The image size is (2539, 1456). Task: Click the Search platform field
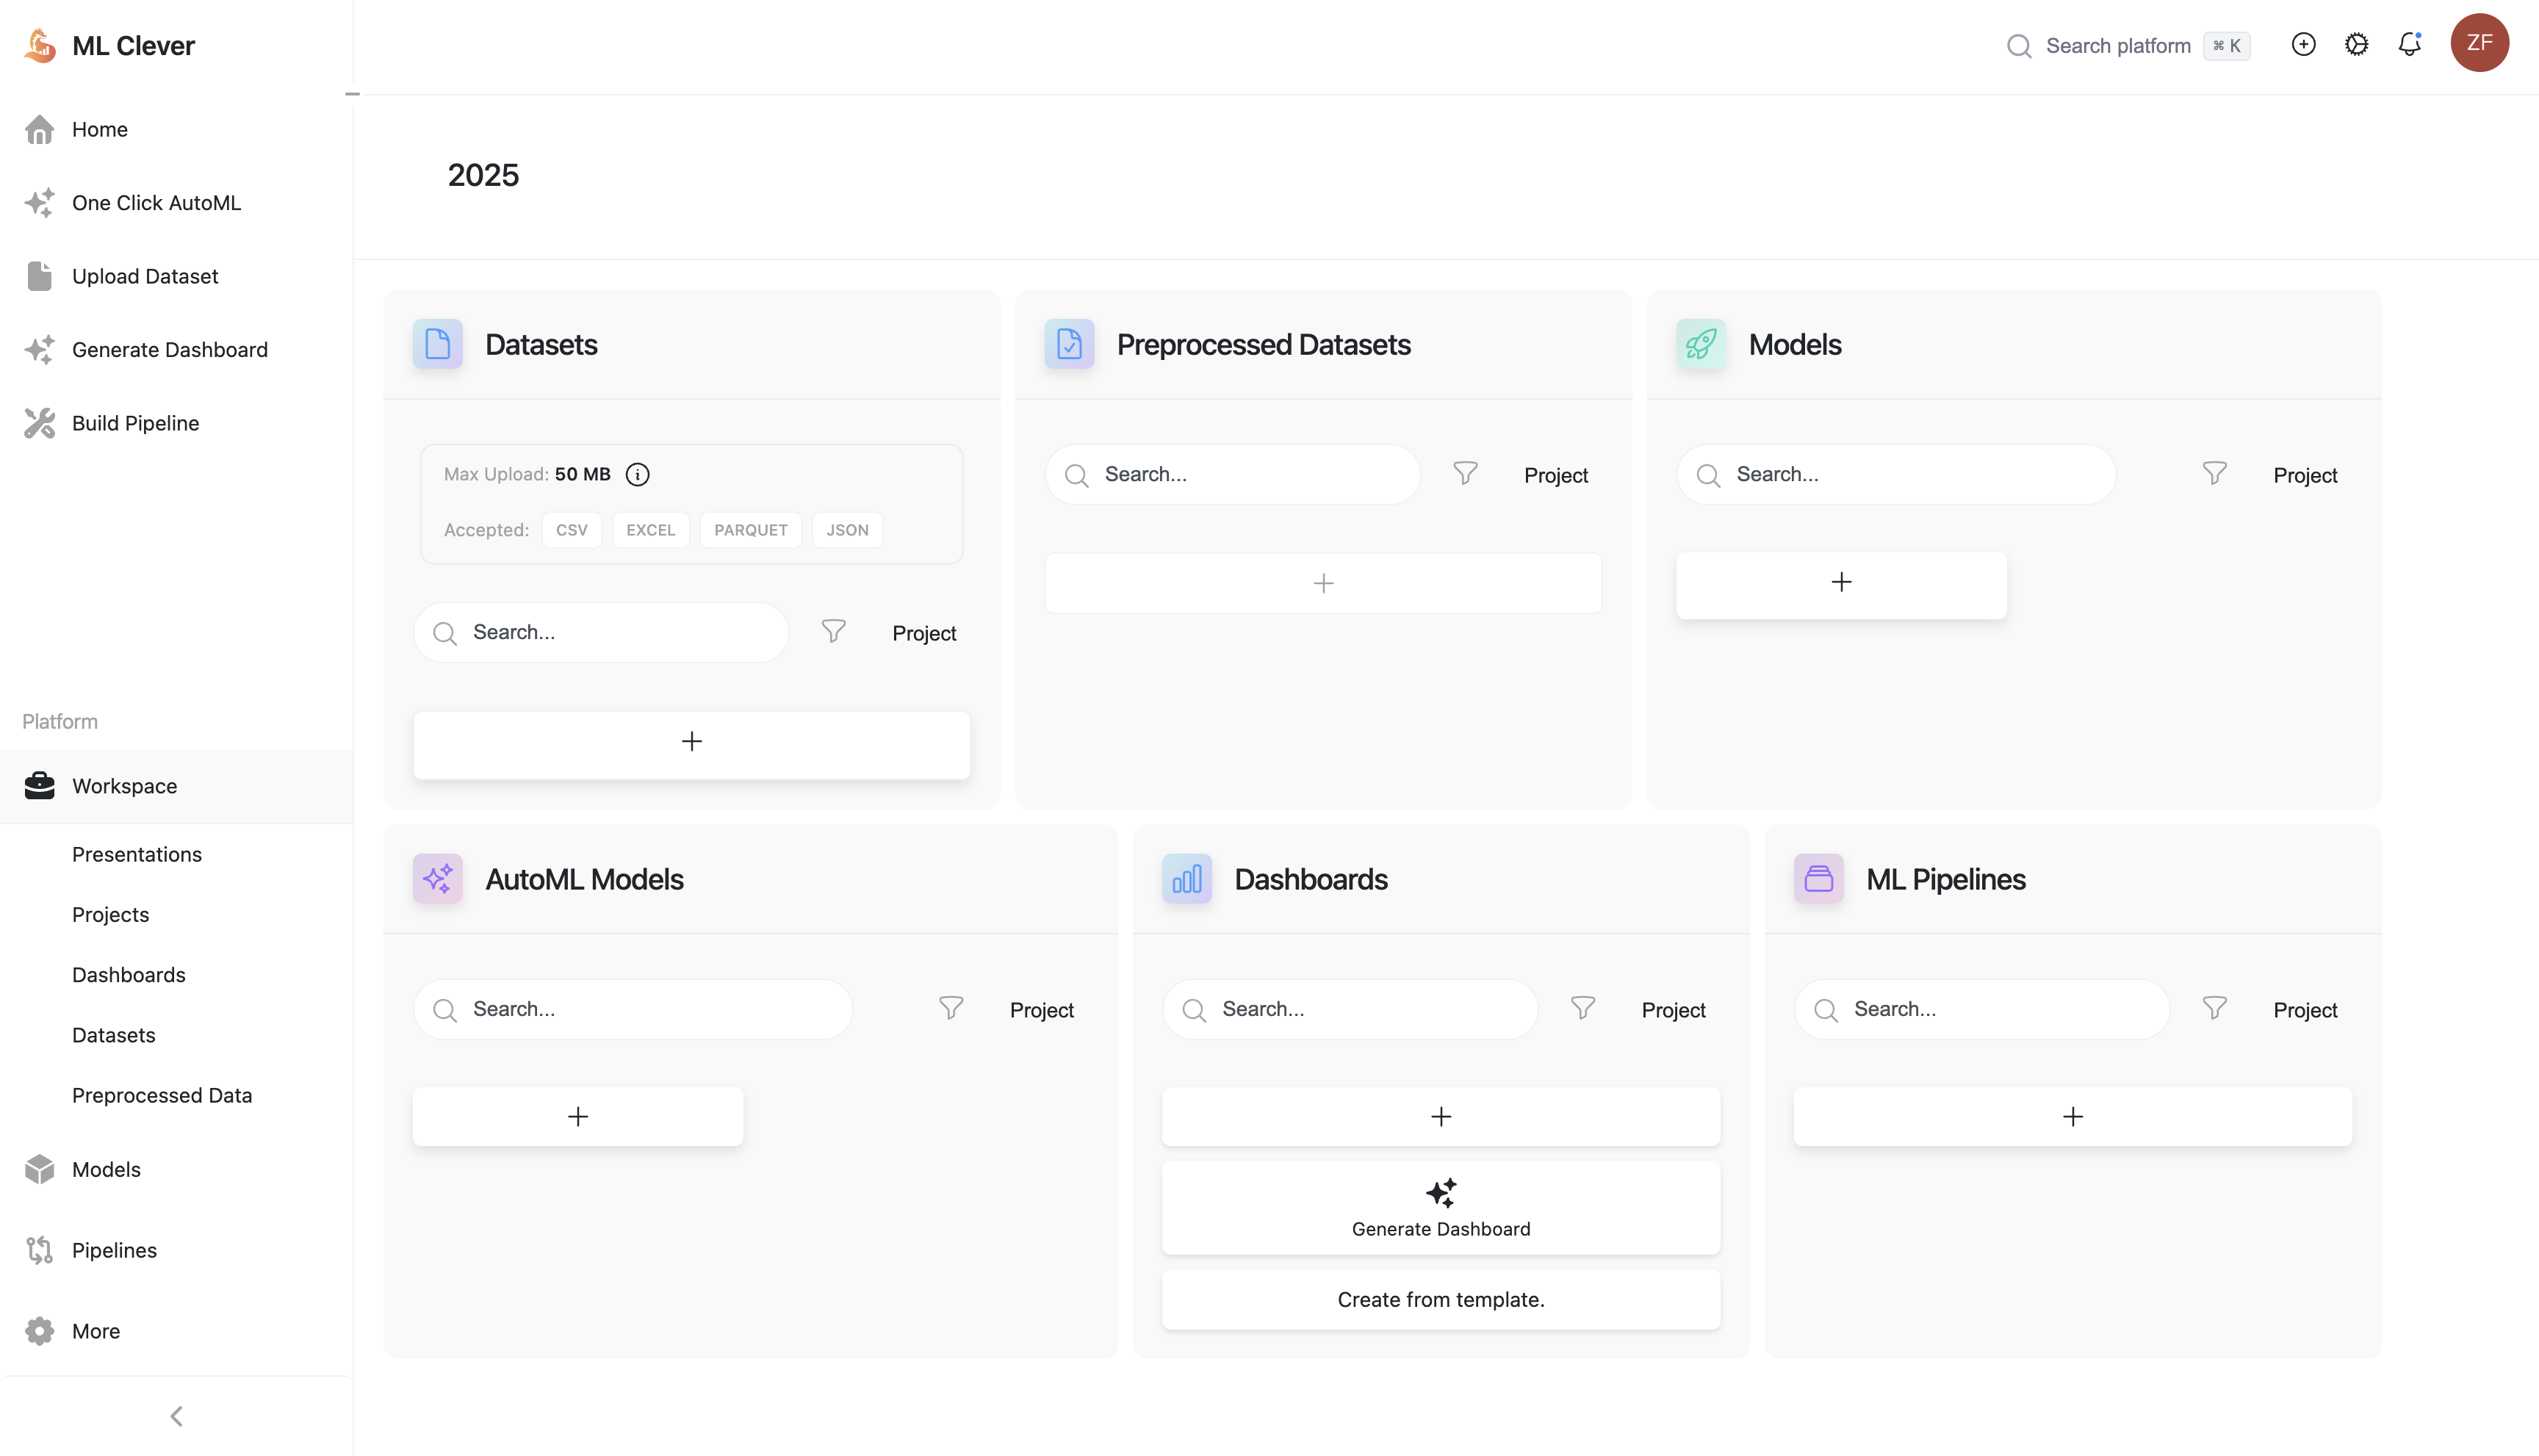2117,46
